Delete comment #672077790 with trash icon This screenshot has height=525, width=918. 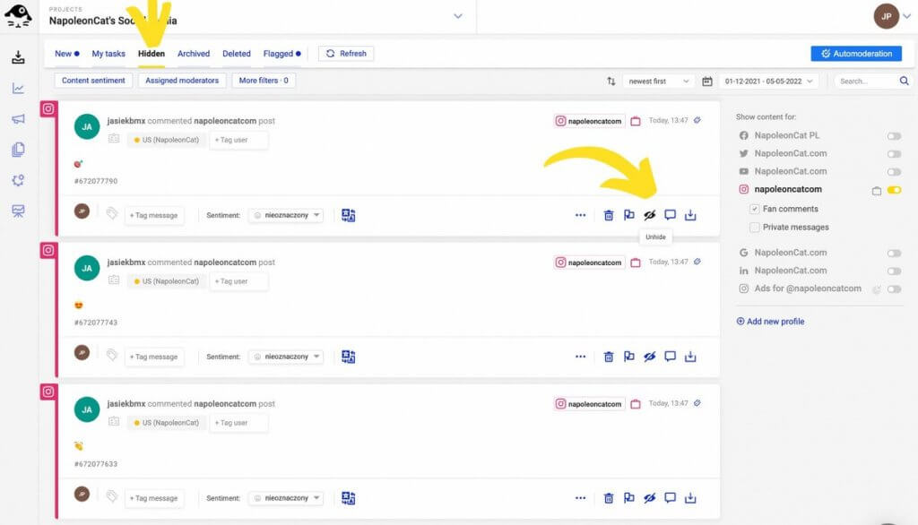coord(609,215)
